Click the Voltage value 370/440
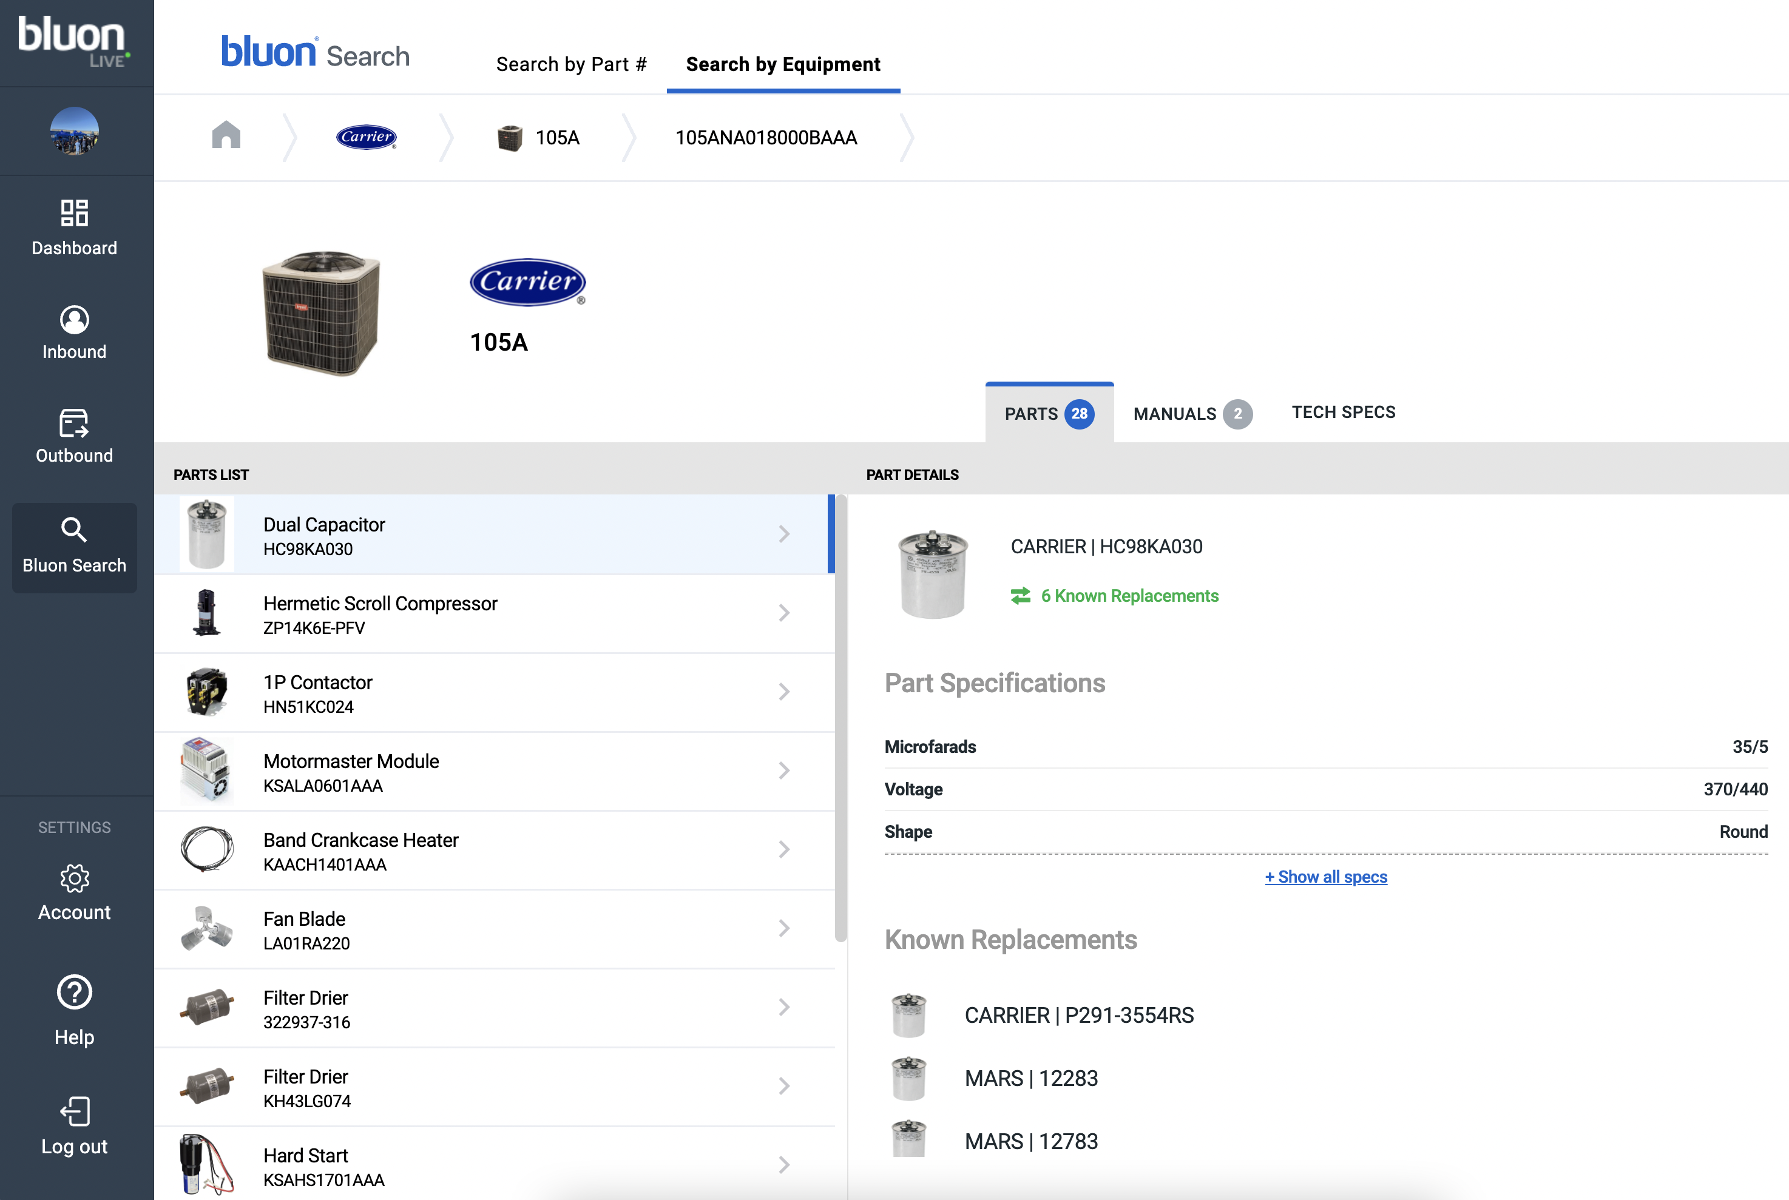The image size is (1789, 1200). 1736,790
